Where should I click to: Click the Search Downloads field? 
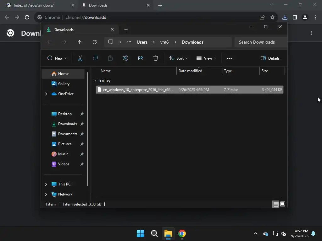(x=261, y=42)
